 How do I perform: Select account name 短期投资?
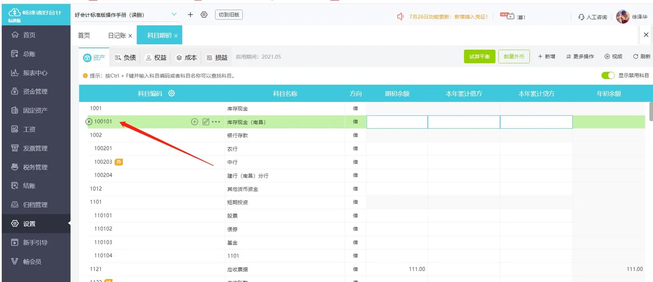pos(238,202)
